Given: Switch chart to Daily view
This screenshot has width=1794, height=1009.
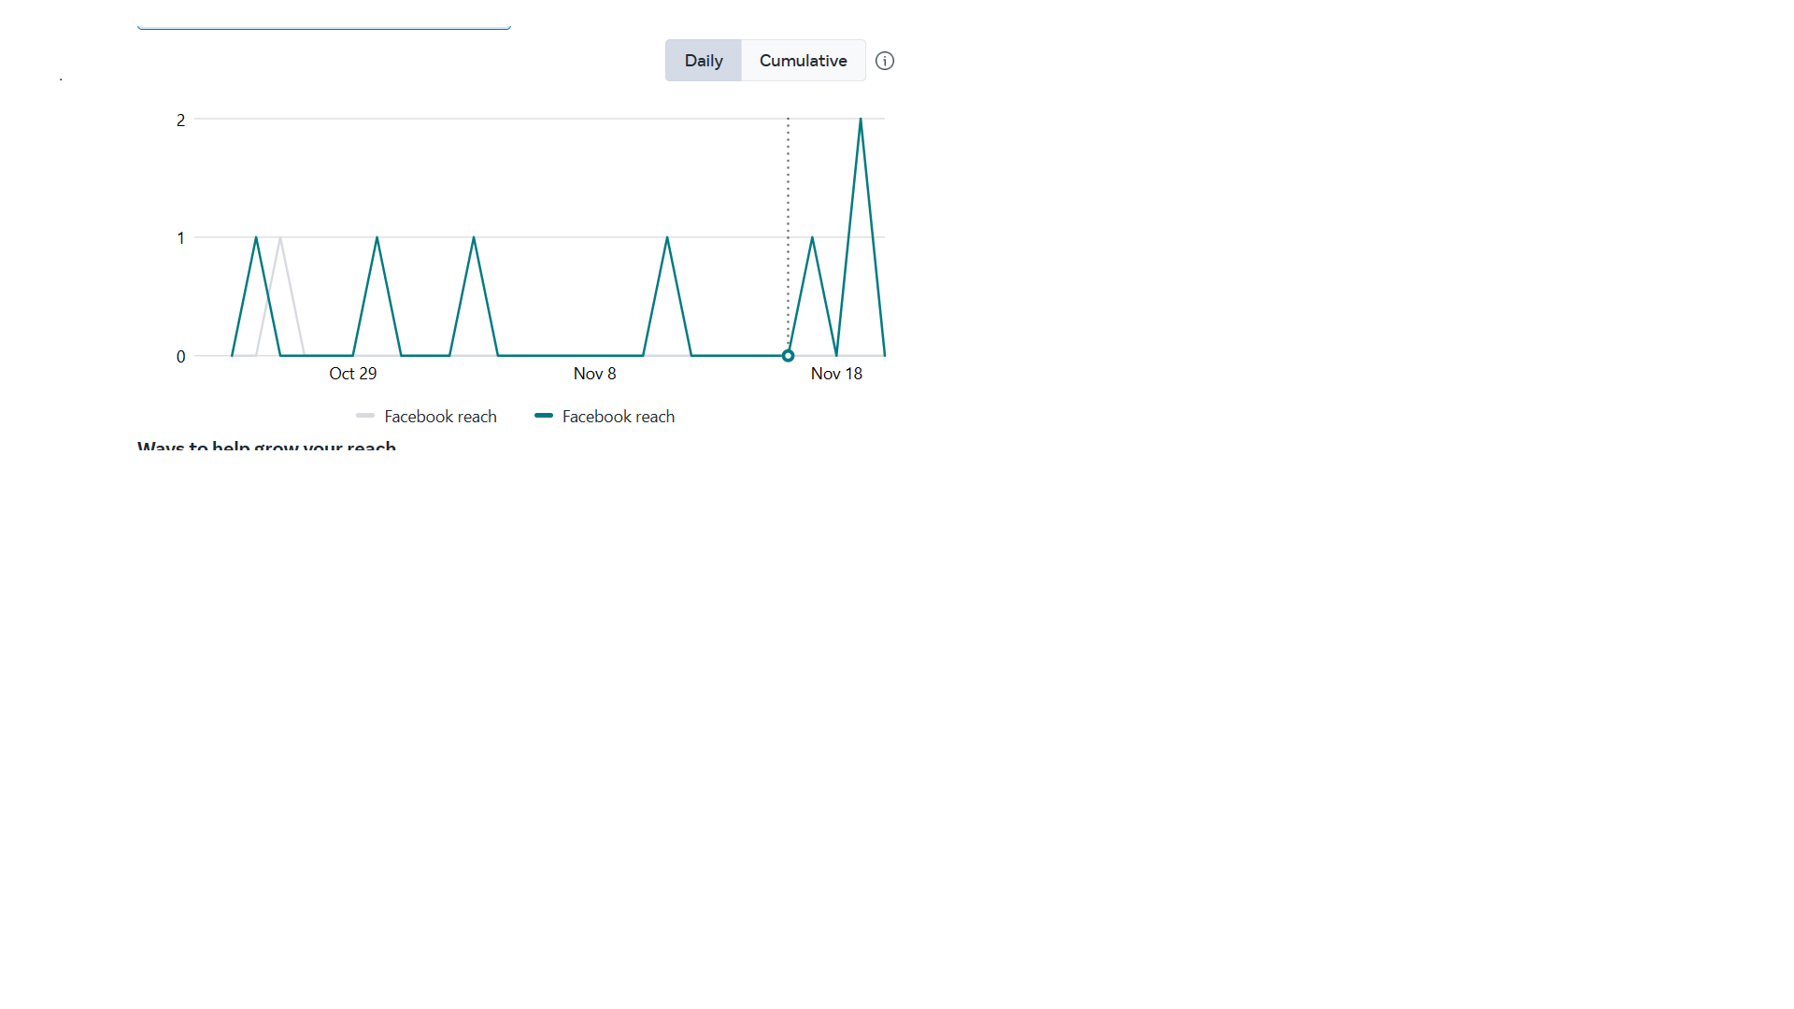Looking at the screenshot, I should coord(703,61).
